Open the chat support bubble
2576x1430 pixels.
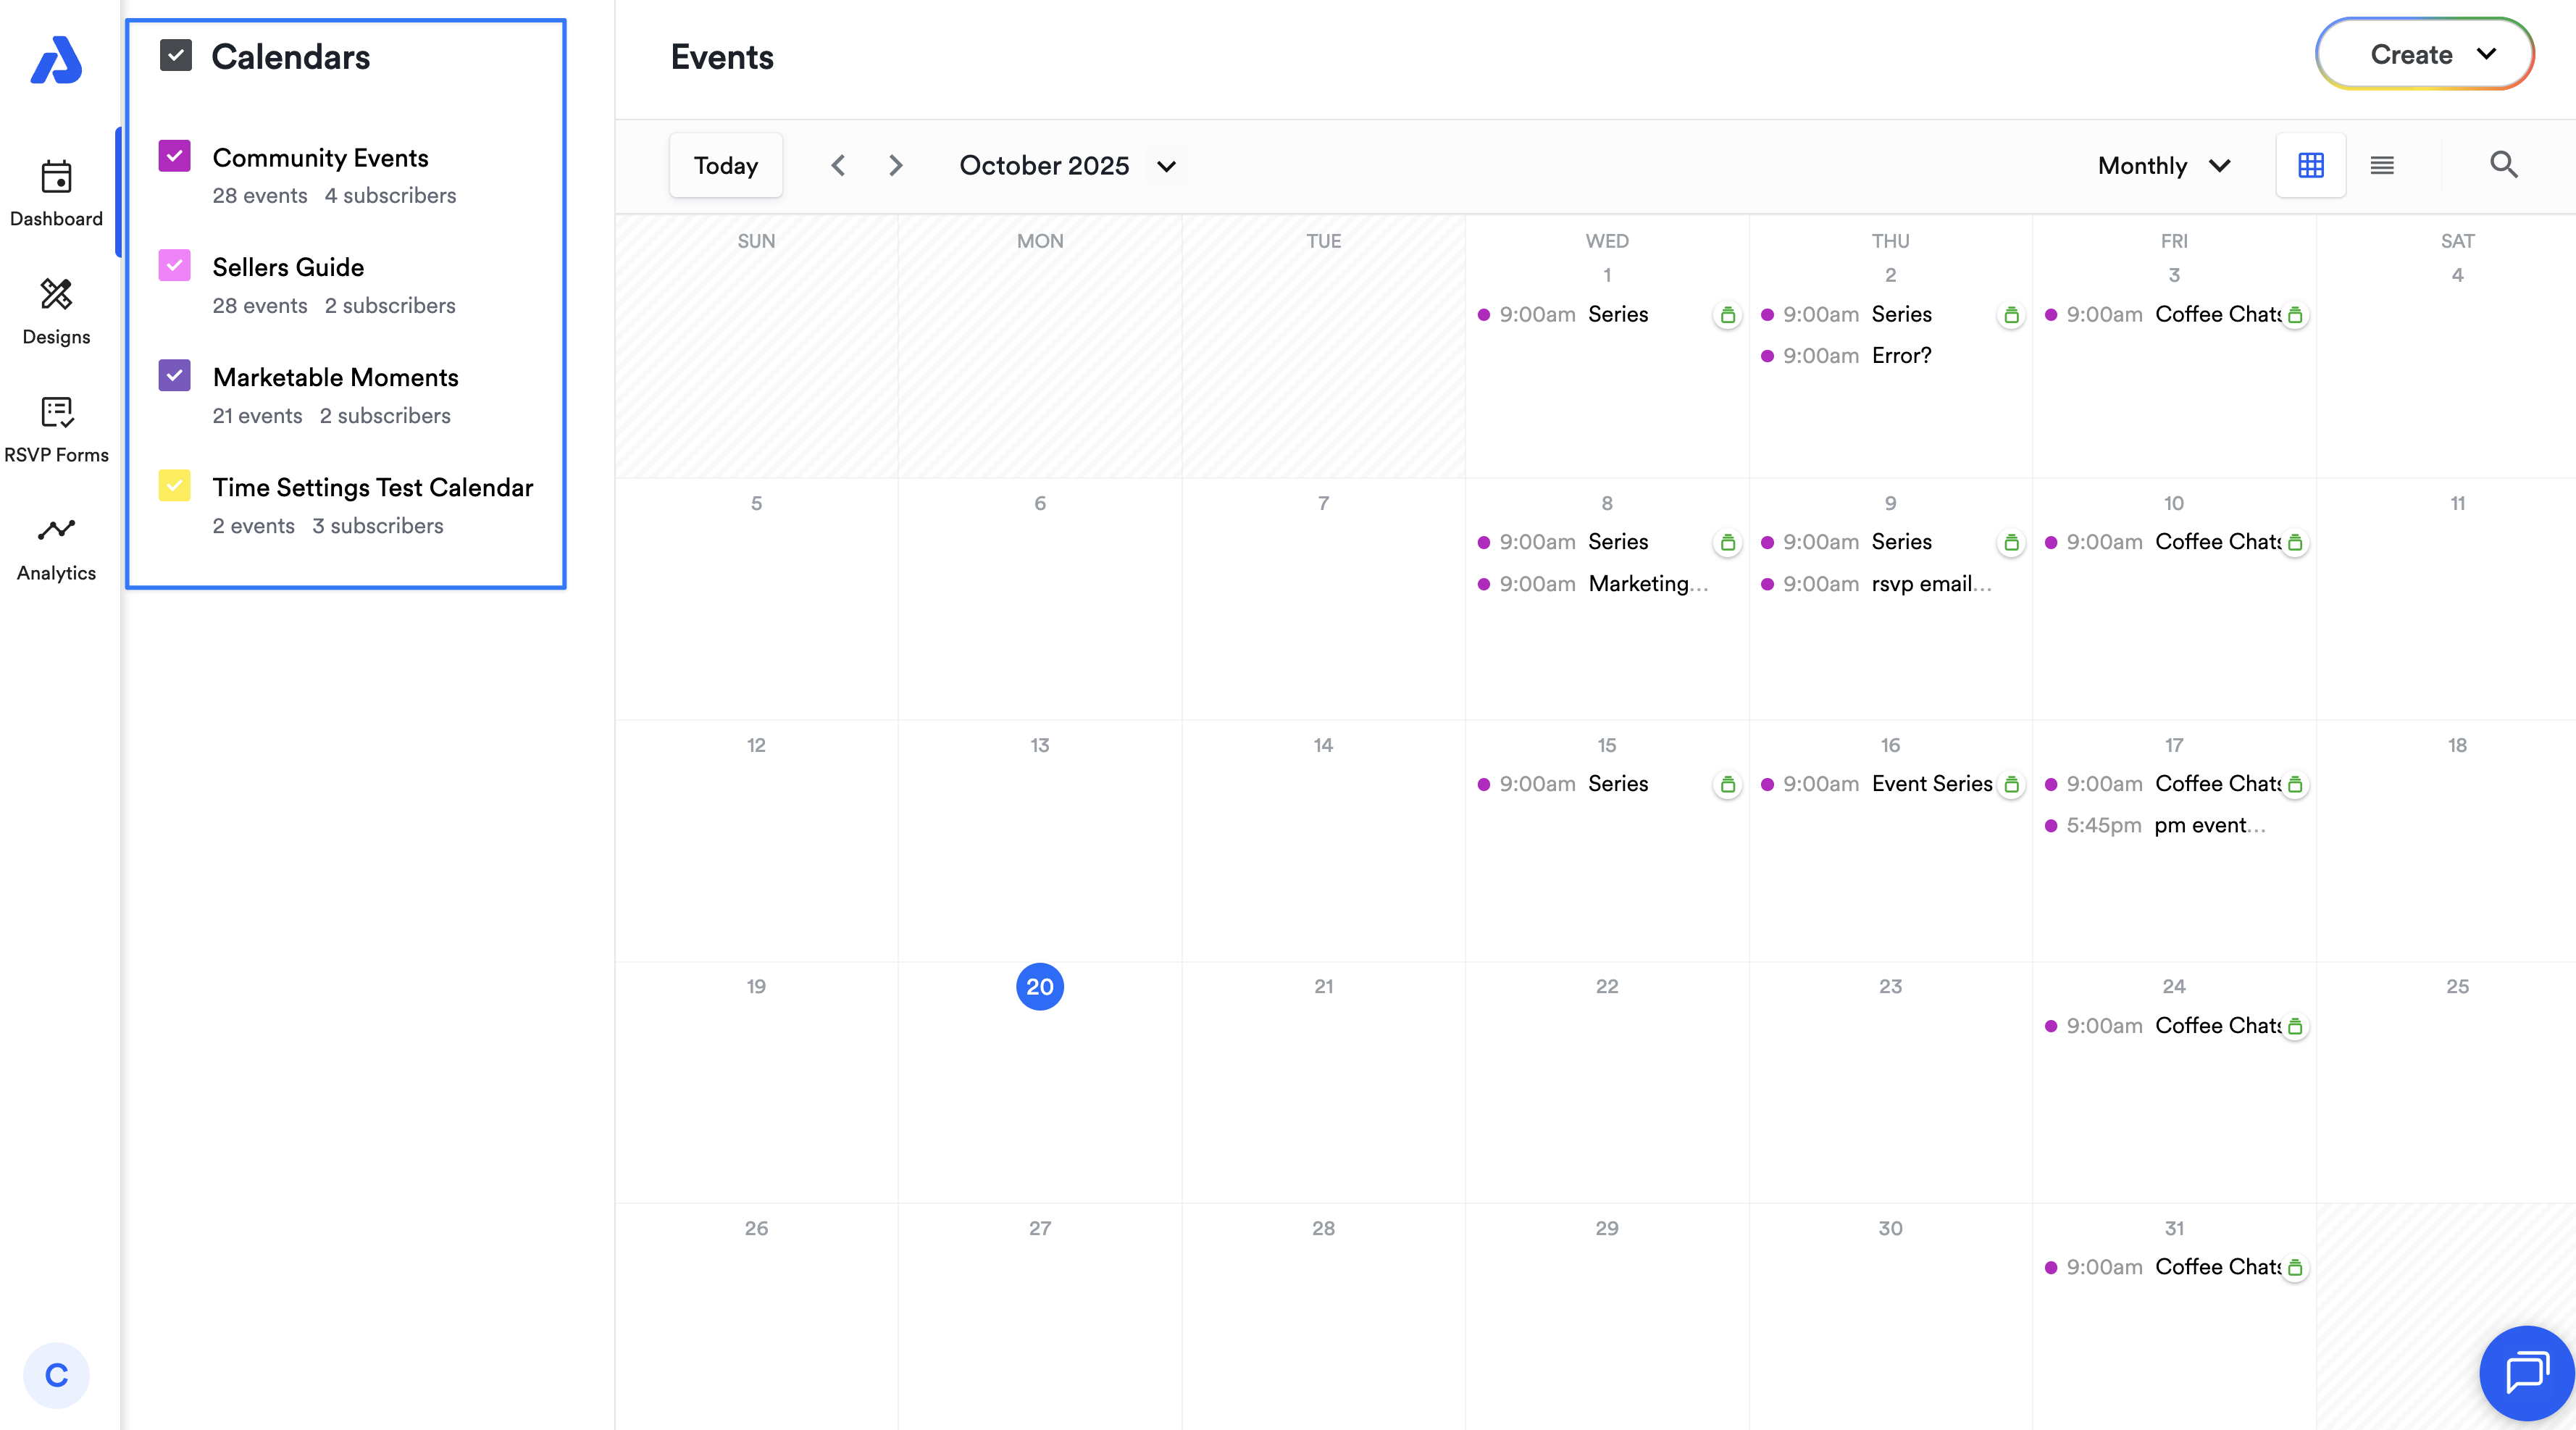click(2526, 1372)
